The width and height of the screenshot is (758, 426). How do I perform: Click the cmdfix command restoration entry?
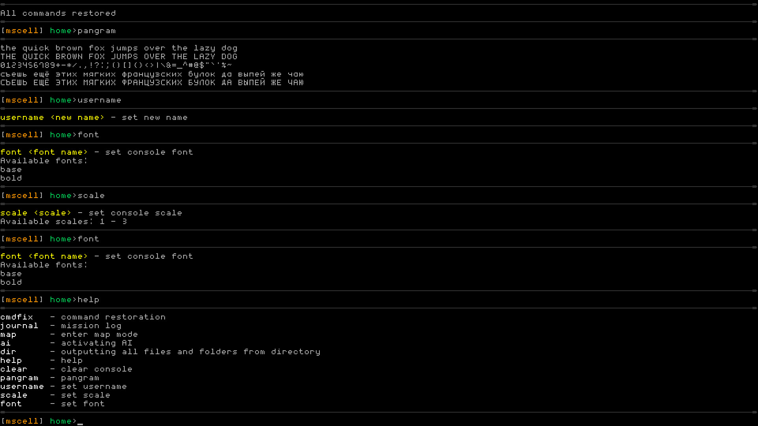pyautogui.click(x=16, y=317)
